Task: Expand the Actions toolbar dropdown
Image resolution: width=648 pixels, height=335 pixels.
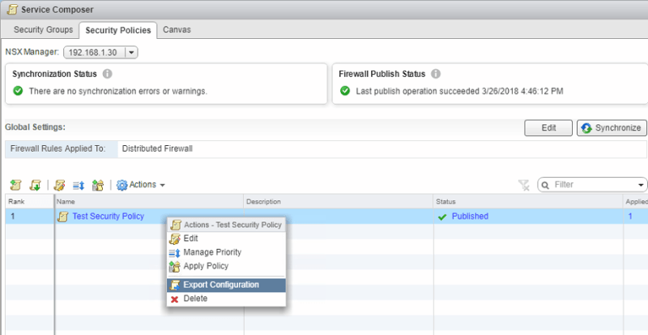Action: pyautogui.click(x=142, y=185)
